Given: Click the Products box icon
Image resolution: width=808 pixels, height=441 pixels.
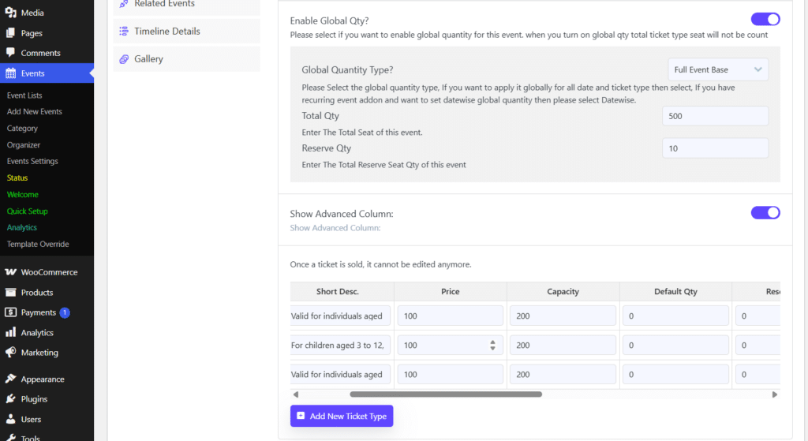Looking at the screenshot, I should 11,293.
